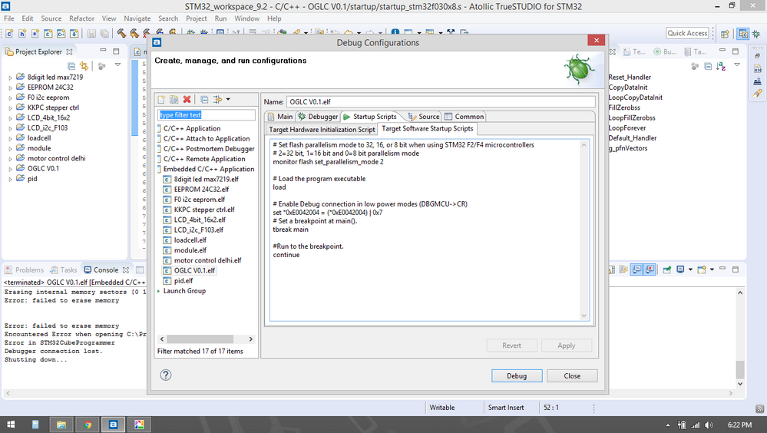The width and height of the screenshot is (767, 433).
Task: Toggle Show Console on Standard Out icon
Action: (x=637, y=269)
